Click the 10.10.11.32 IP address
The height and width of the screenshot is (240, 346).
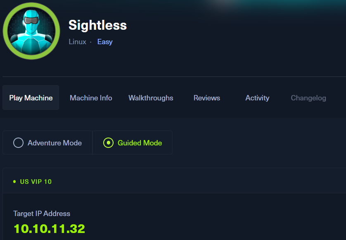[x=49, y=228]
